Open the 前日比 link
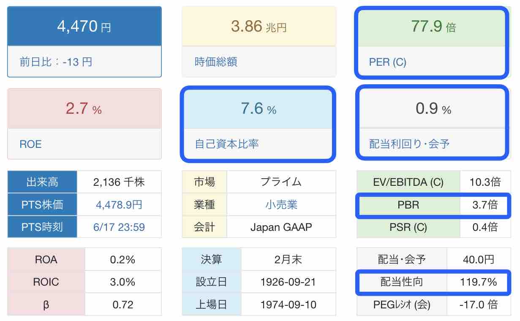The height and width of the screenshot is (321, 520). point(56,62)
